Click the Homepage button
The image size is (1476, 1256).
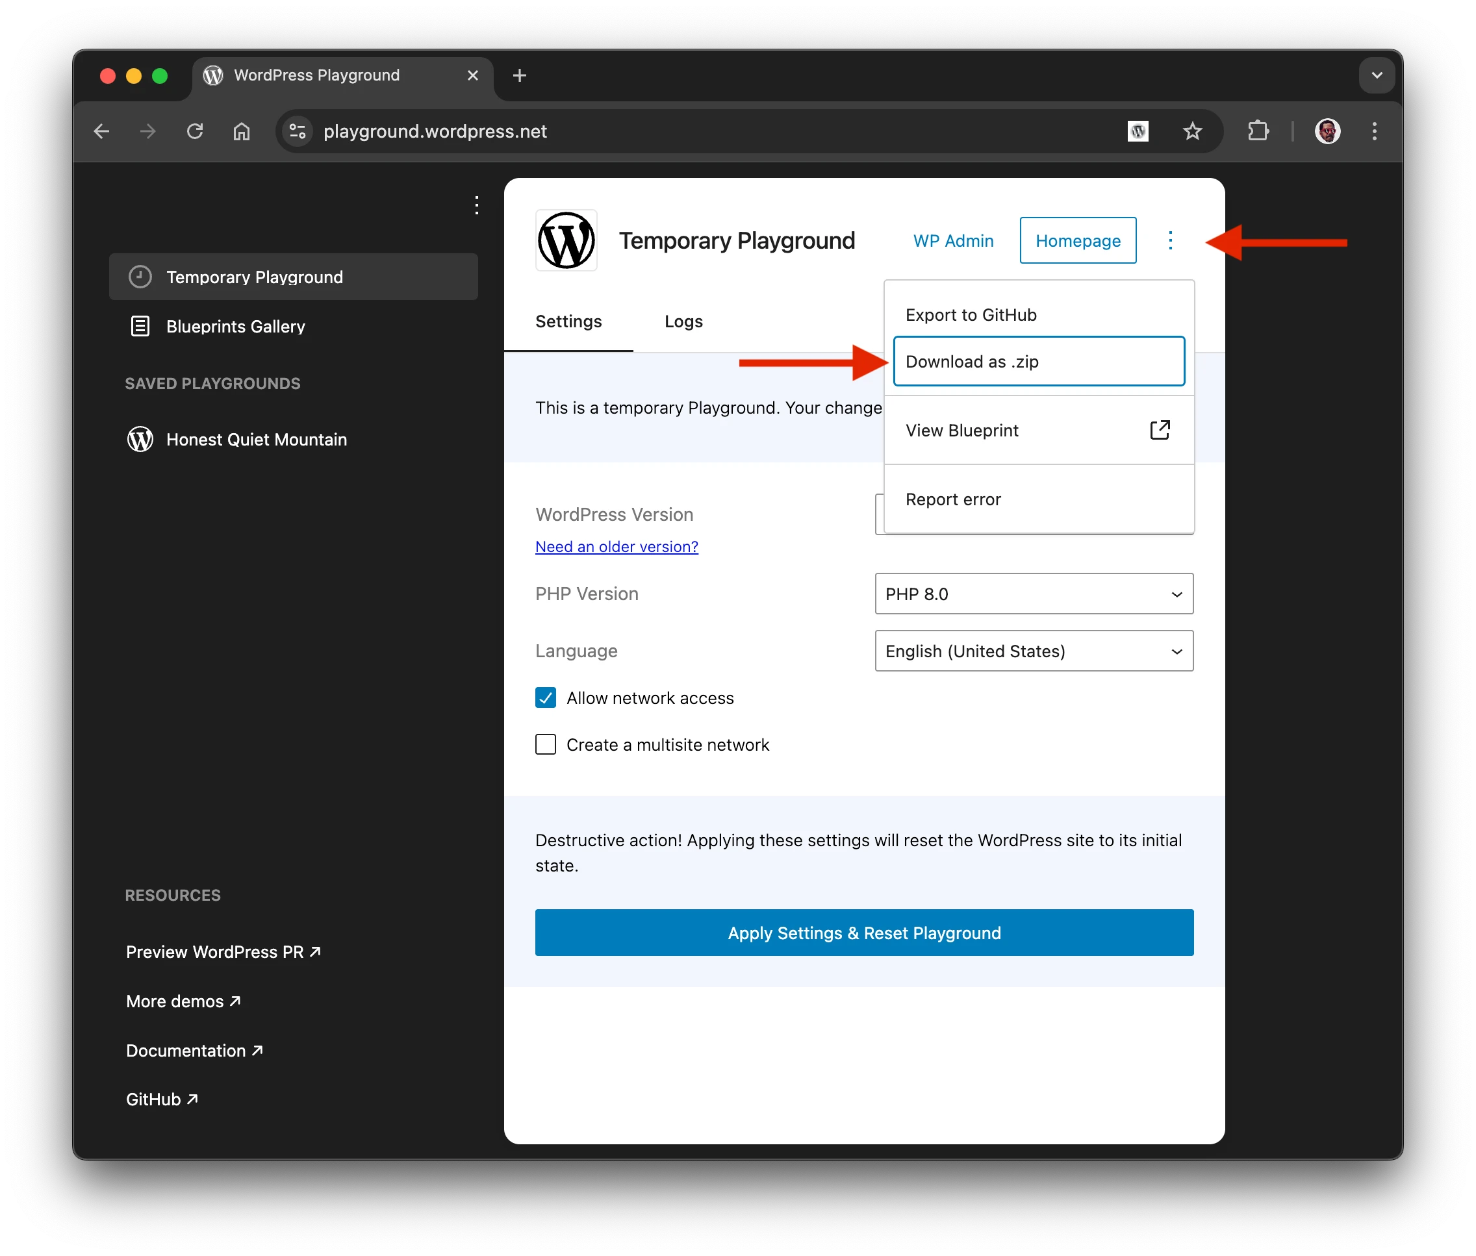(1078, 241)
